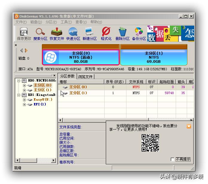This screenshot has height=184, width=208.
Task: Click the 磁头 column header
Action: click(x=181, y=82)
